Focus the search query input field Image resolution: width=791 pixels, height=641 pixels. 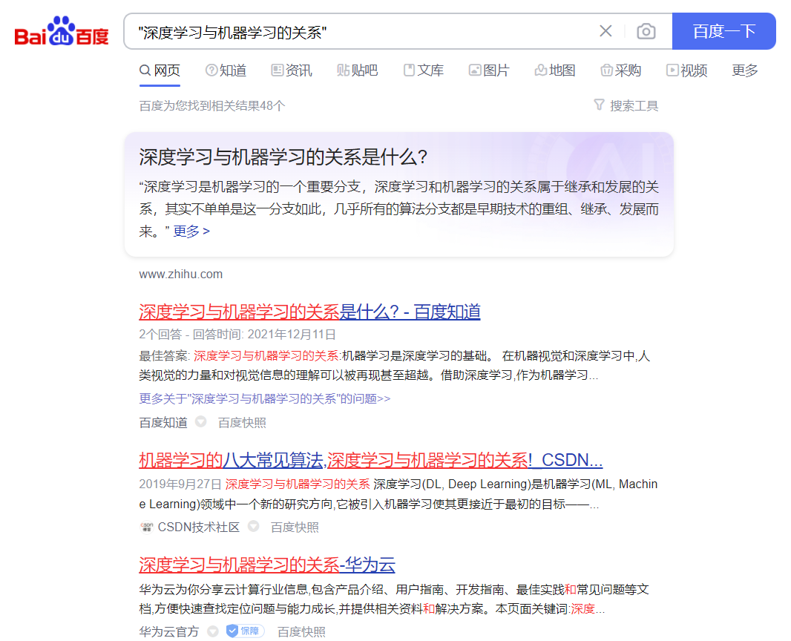pos(363,32)
